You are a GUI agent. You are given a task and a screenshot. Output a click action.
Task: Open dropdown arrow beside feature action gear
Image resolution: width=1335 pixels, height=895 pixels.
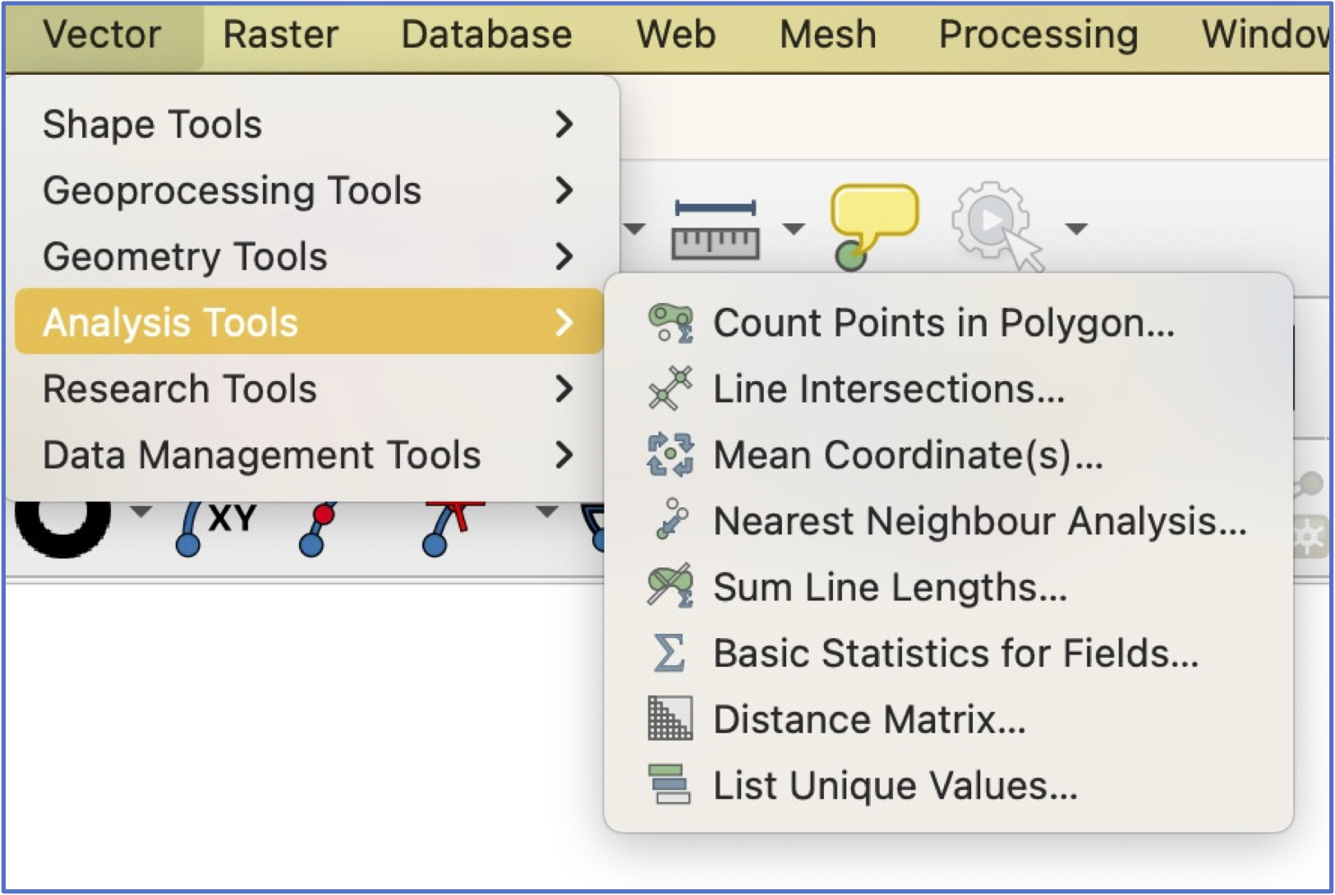[x=1076, y=228]
